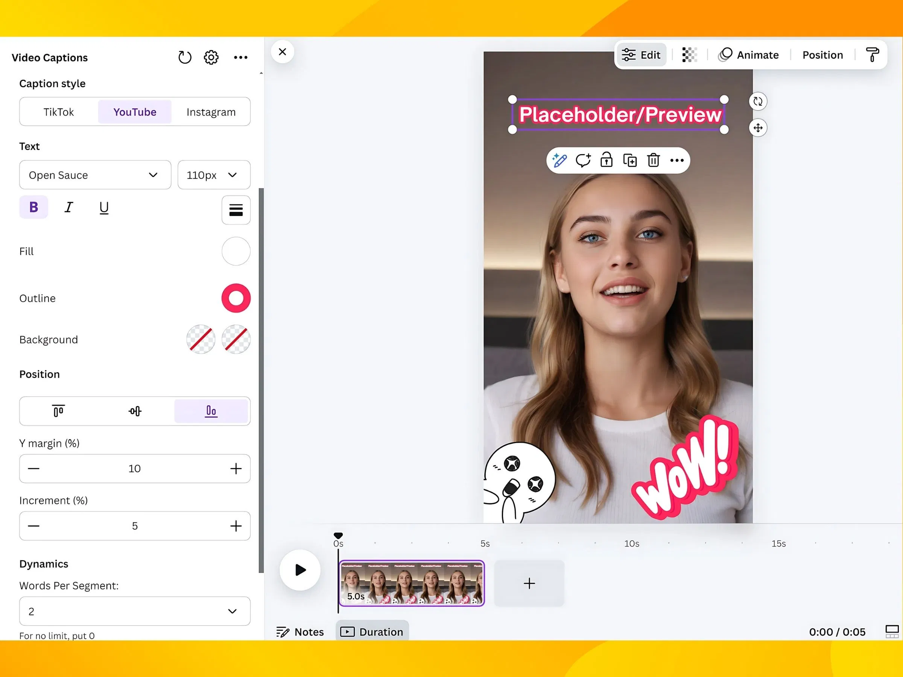Click the Animate button
Viewport: 903px width, 677px height.
(749, 55)
